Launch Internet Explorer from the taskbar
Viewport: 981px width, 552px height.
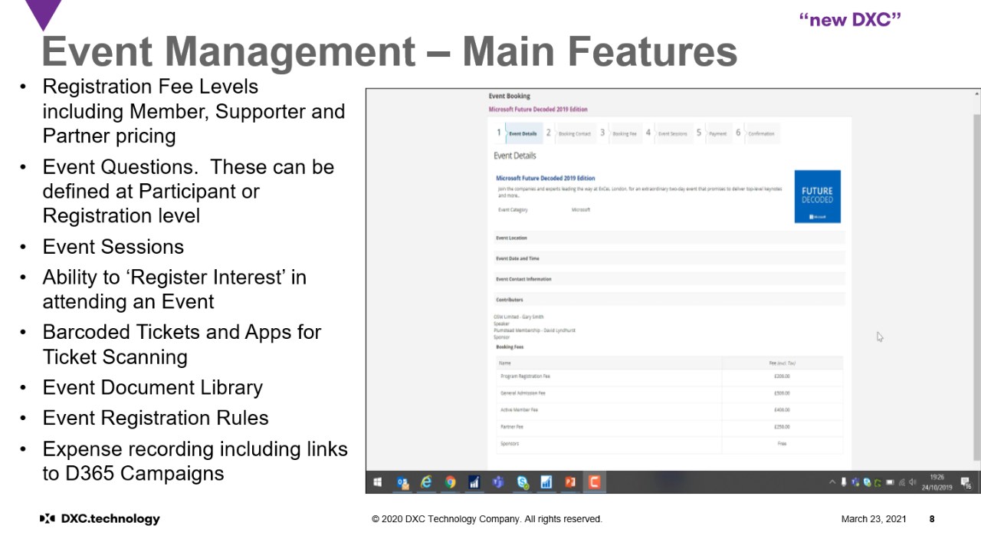click(426, 482)
